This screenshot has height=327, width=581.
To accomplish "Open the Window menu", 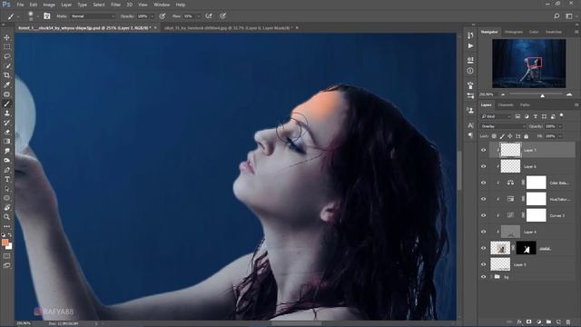I will [x=162, y=5].
